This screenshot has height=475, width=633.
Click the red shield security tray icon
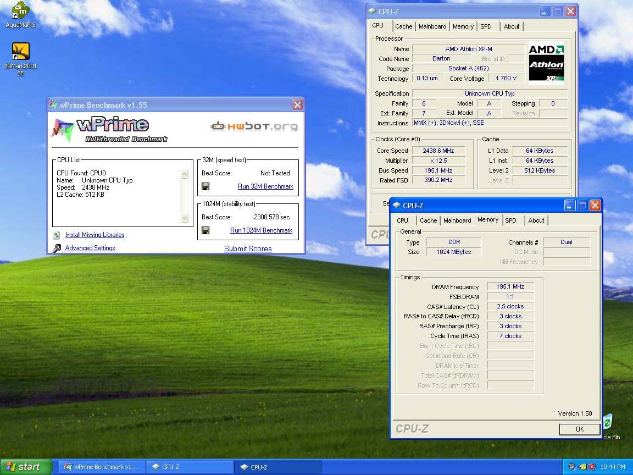pyautogui.click(x=592, y=467)
